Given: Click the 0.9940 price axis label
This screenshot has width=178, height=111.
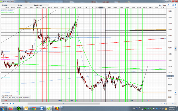Looking at the screenshot, I should [170, 97].
